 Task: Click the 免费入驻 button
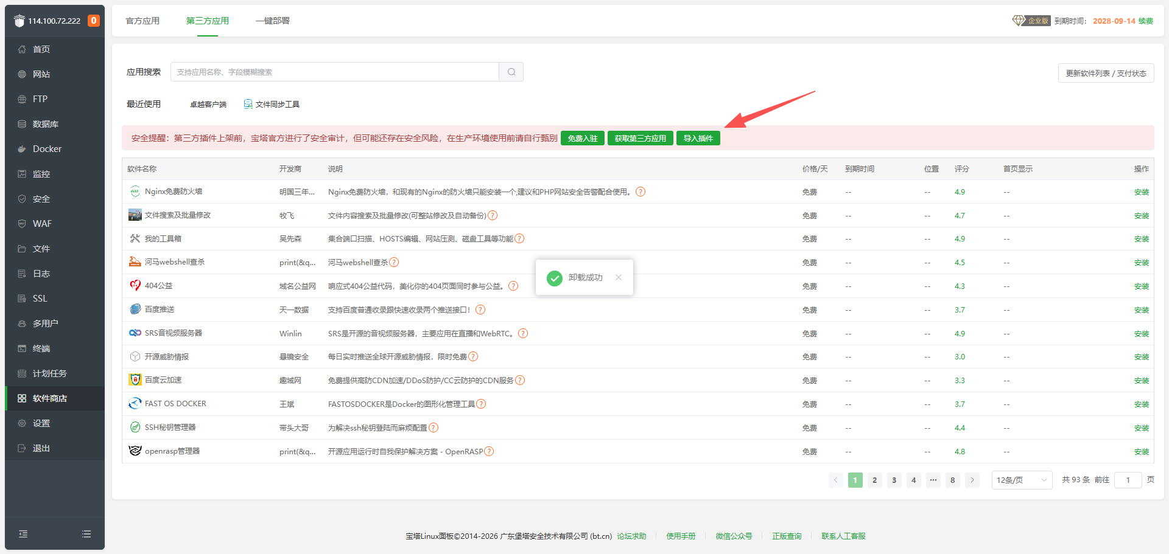[x=583, y=138]
